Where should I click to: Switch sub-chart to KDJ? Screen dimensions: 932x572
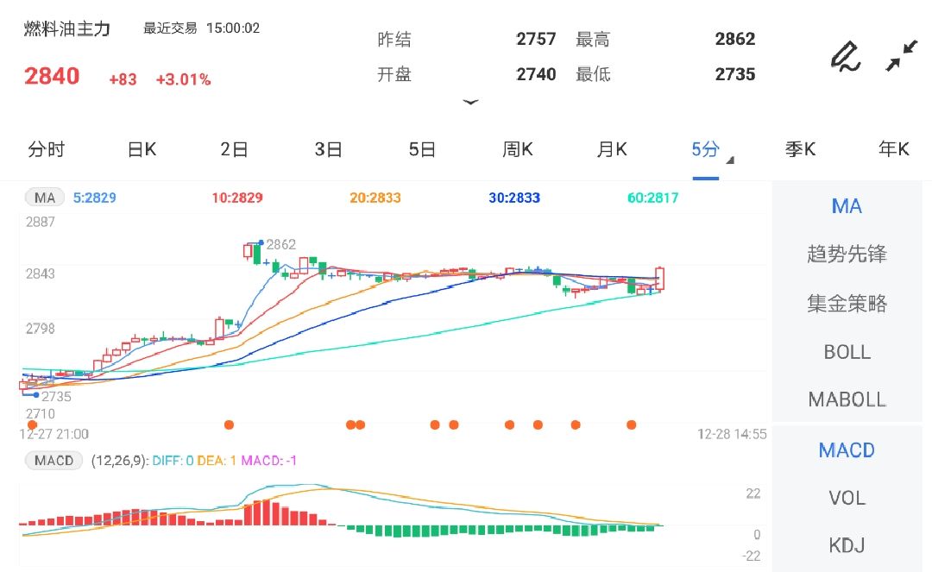847,545
